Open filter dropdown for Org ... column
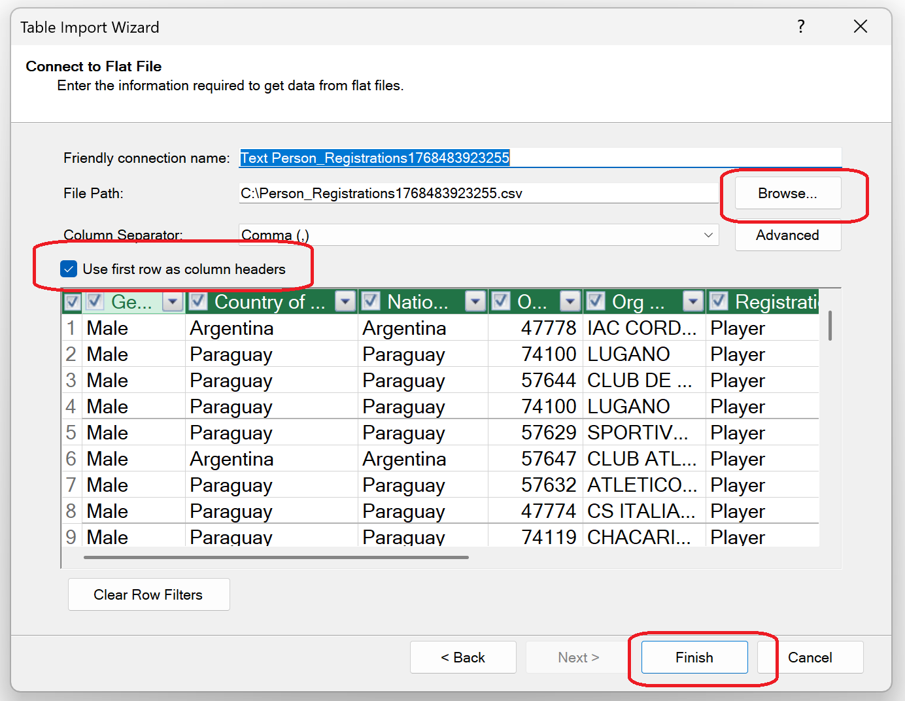905x701 pixels. [692, 301]
